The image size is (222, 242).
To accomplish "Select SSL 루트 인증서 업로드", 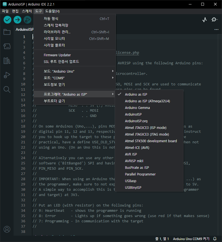I will point(75,62).
